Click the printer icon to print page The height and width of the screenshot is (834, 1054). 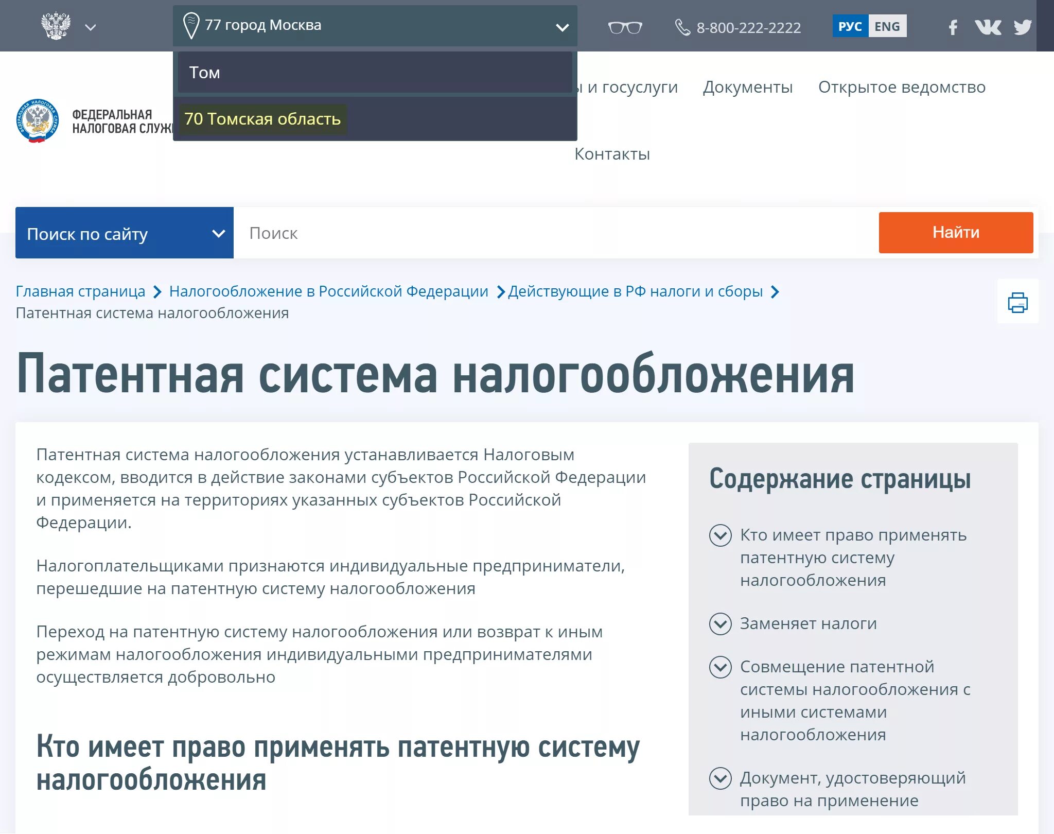[x=1017, y=302]
